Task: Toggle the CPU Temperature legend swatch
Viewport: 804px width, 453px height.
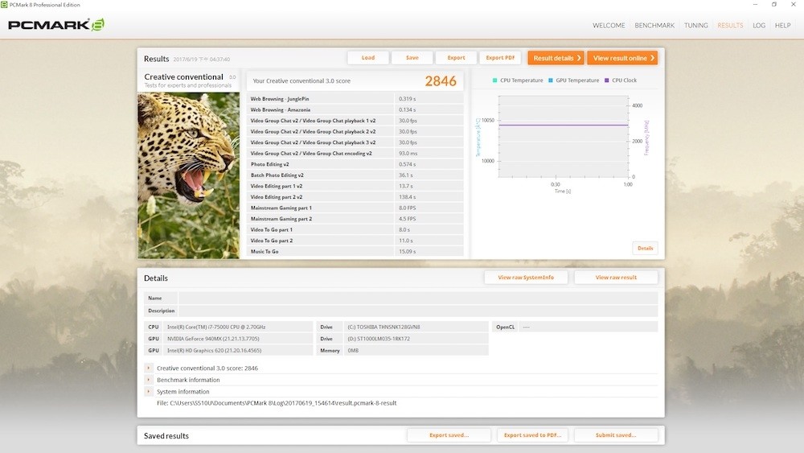Action: click(495, 80)
